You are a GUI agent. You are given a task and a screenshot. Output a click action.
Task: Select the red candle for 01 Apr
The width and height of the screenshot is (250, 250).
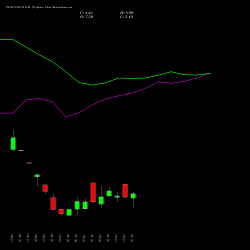(x=61, y=211)
